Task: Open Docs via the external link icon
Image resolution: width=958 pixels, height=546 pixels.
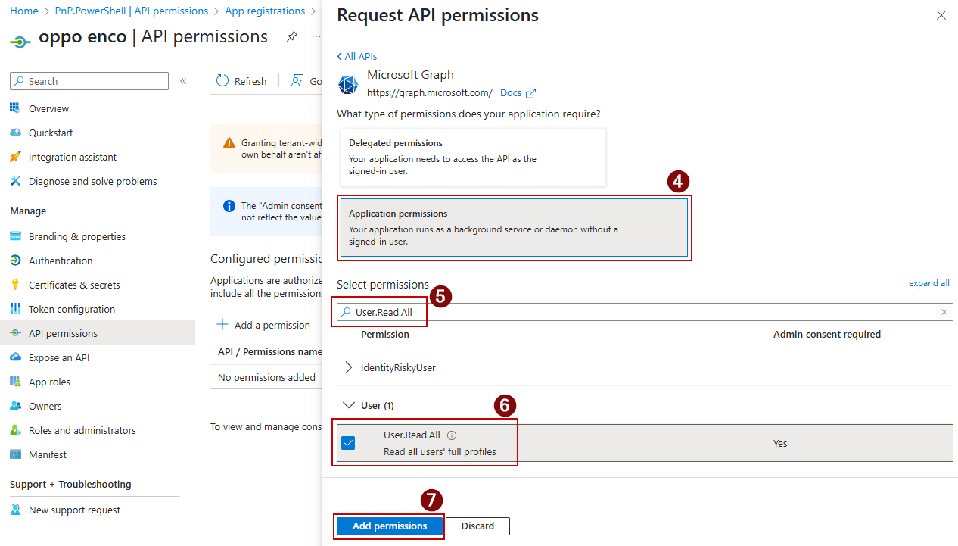Action: 530,92
